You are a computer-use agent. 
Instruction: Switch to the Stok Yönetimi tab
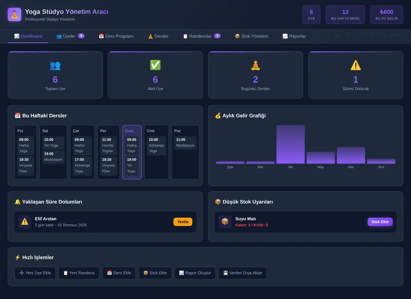click(251, 36)
